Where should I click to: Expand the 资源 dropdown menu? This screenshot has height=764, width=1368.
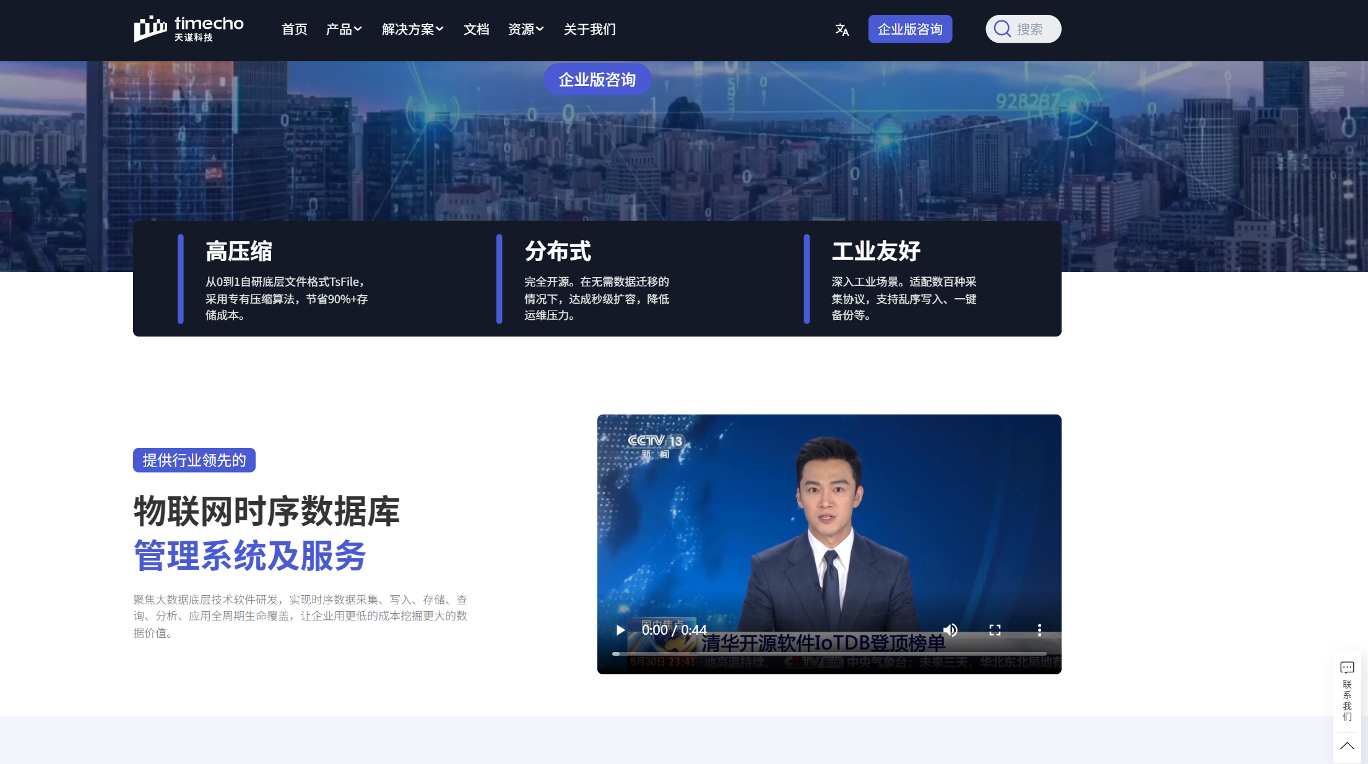pos(526,29)
